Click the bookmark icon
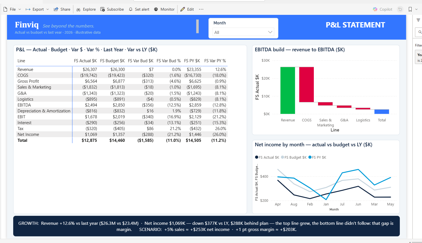422x243 pixels. click(410, 9)
